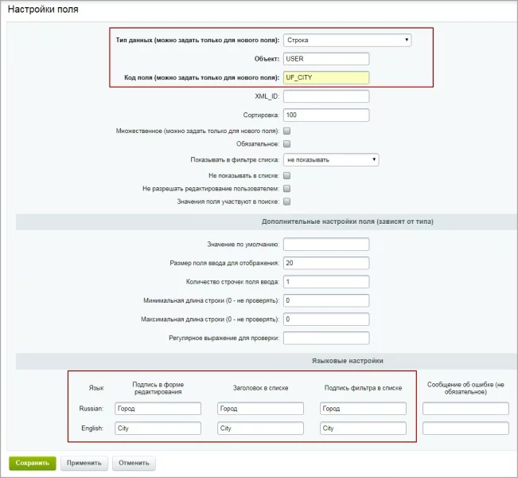The height and width of the screenshot is (478, 518).
Task: Tick 'Не разрешать редактирование пользователем' checkbox
Action: 287,189
